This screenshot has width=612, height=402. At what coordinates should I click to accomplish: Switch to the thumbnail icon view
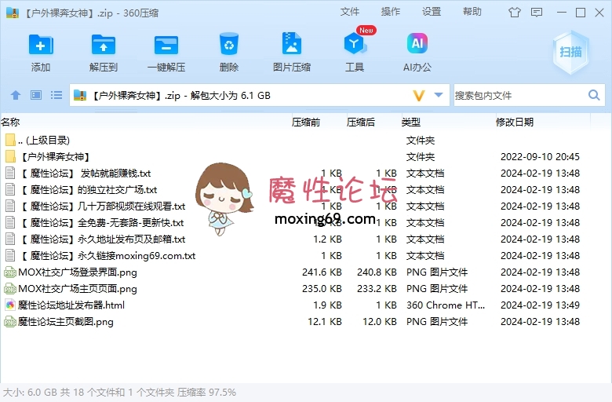coord(36,95)
